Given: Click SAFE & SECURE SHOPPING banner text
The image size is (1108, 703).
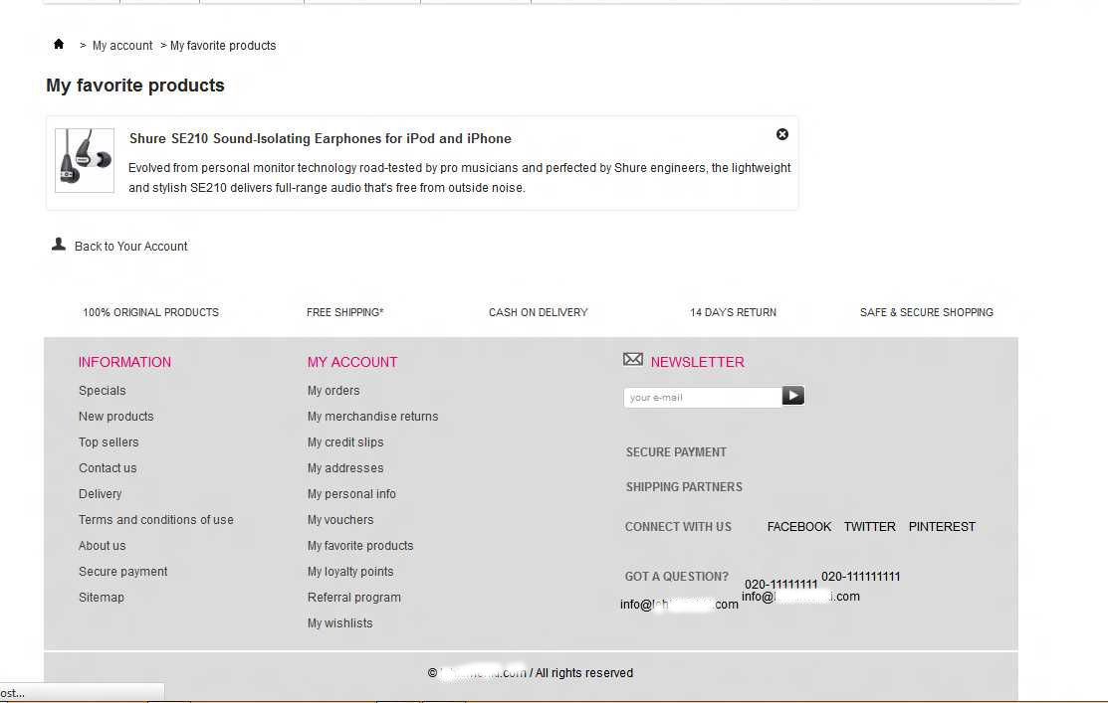Looking at the screenshot, I should pos(927,312).
